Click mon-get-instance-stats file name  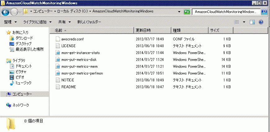coord(80,53)
